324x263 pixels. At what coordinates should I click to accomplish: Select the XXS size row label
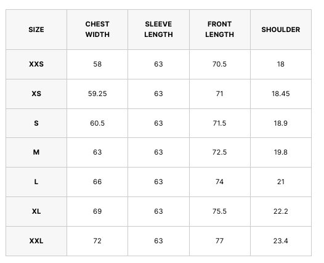[x=36, y=64]
